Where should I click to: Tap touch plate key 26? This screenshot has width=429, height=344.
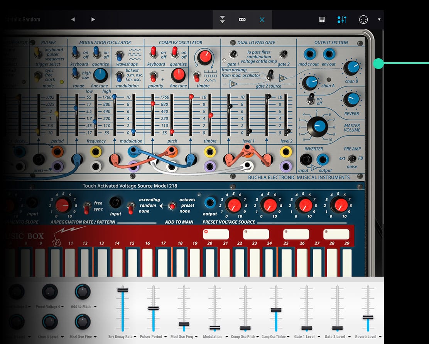point(302,262)
